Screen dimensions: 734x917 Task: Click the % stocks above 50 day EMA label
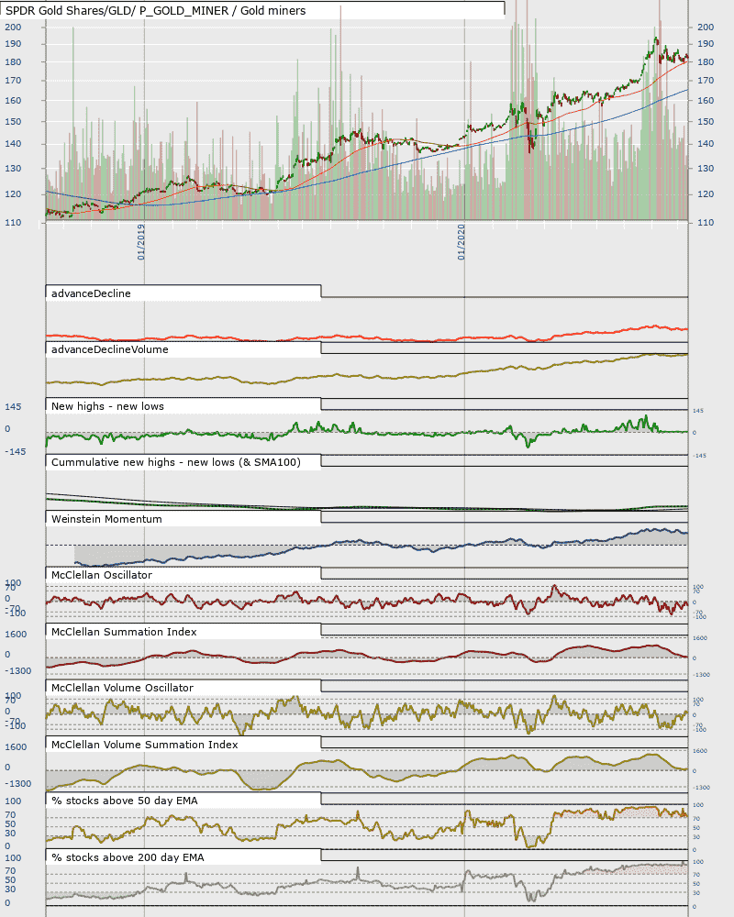pos(124,801)
